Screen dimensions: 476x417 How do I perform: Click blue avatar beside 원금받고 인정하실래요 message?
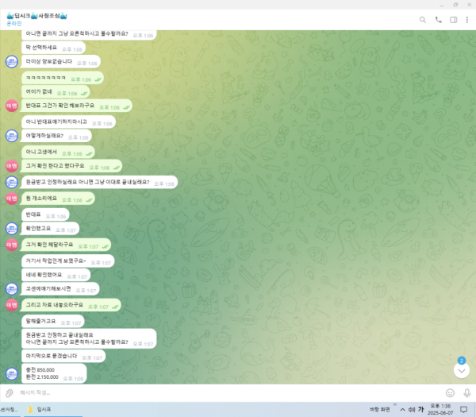(x=12, y=183)
